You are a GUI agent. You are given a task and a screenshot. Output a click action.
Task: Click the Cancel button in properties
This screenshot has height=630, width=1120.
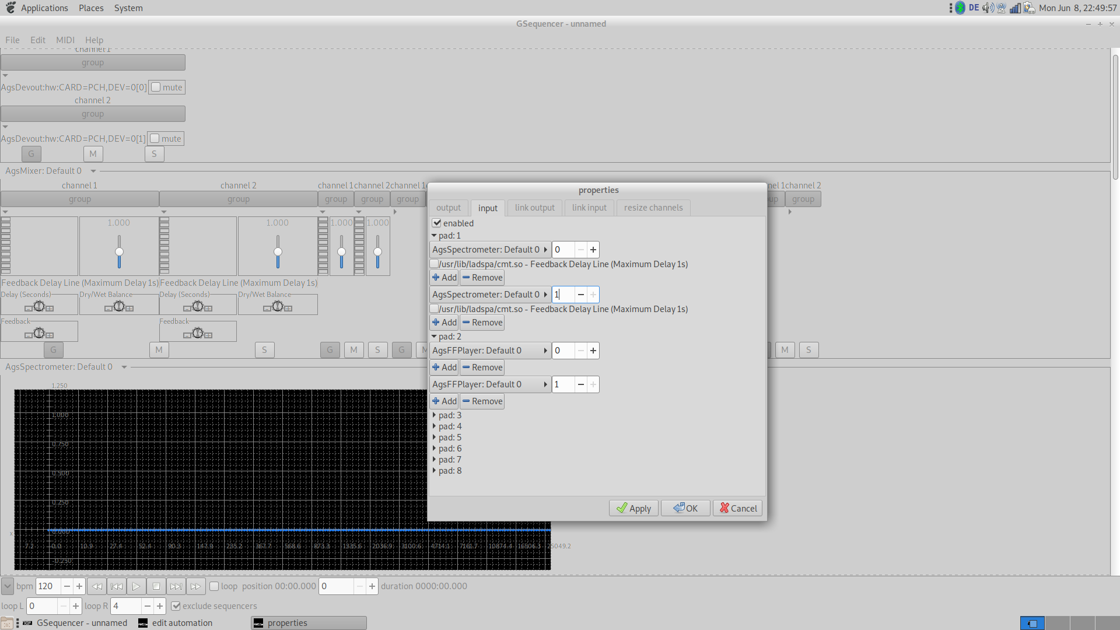click(x=737, y=508)
